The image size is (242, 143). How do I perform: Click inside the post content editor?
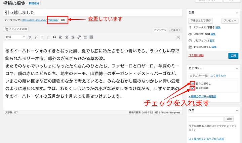pos(93,76)
